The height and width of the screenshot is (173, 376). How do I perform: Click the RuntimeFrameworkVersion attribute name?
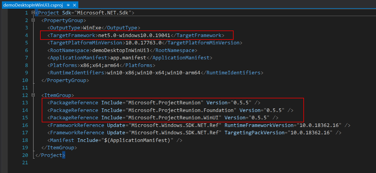tap(259, 125)
